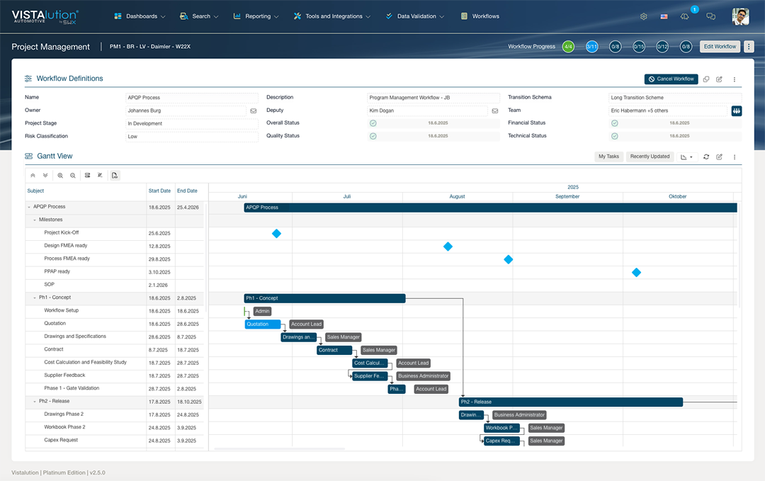Image resolution: width=765 pixels, height=481 pixels.
Task: Open the chat messages icon in header
Action: [710, 16]
